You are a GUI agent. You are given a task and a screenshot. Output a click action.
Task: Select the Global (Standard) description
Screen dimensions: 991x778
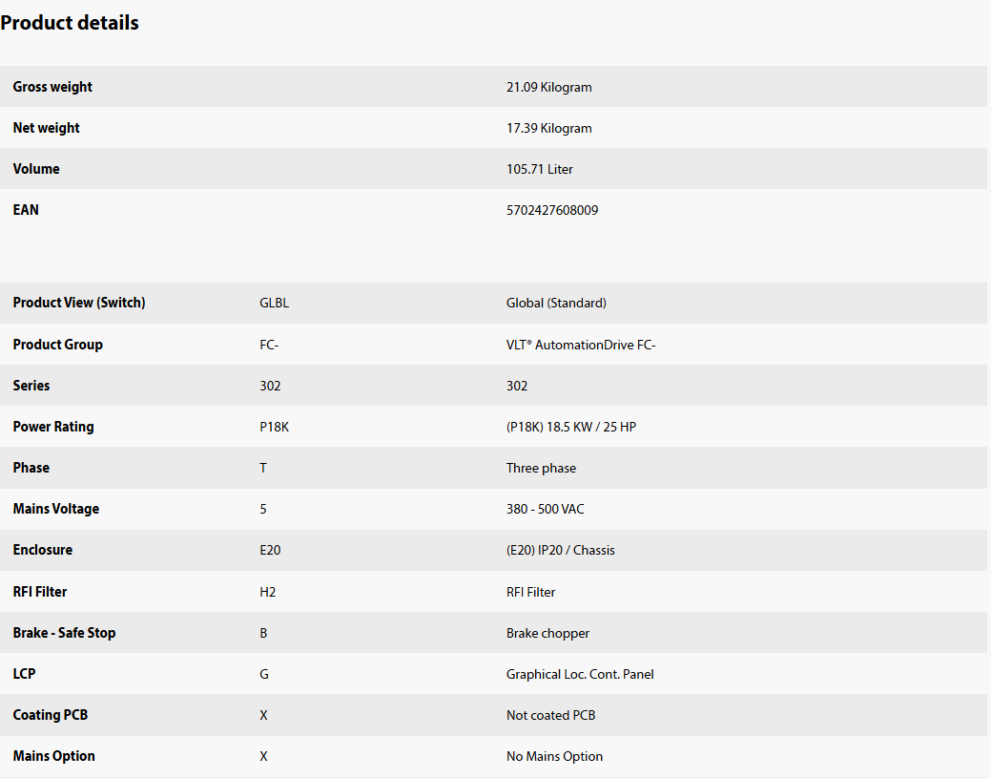[x=555, y=303]
